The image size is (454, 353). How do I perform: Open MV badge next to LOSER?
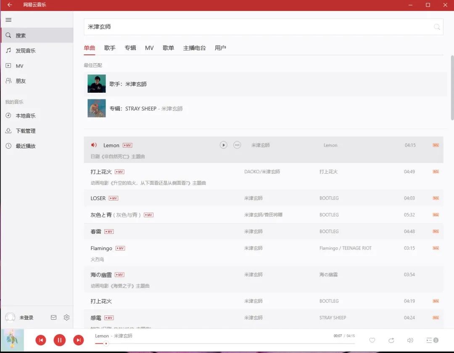pyautogui.click(x=113, y=198)
